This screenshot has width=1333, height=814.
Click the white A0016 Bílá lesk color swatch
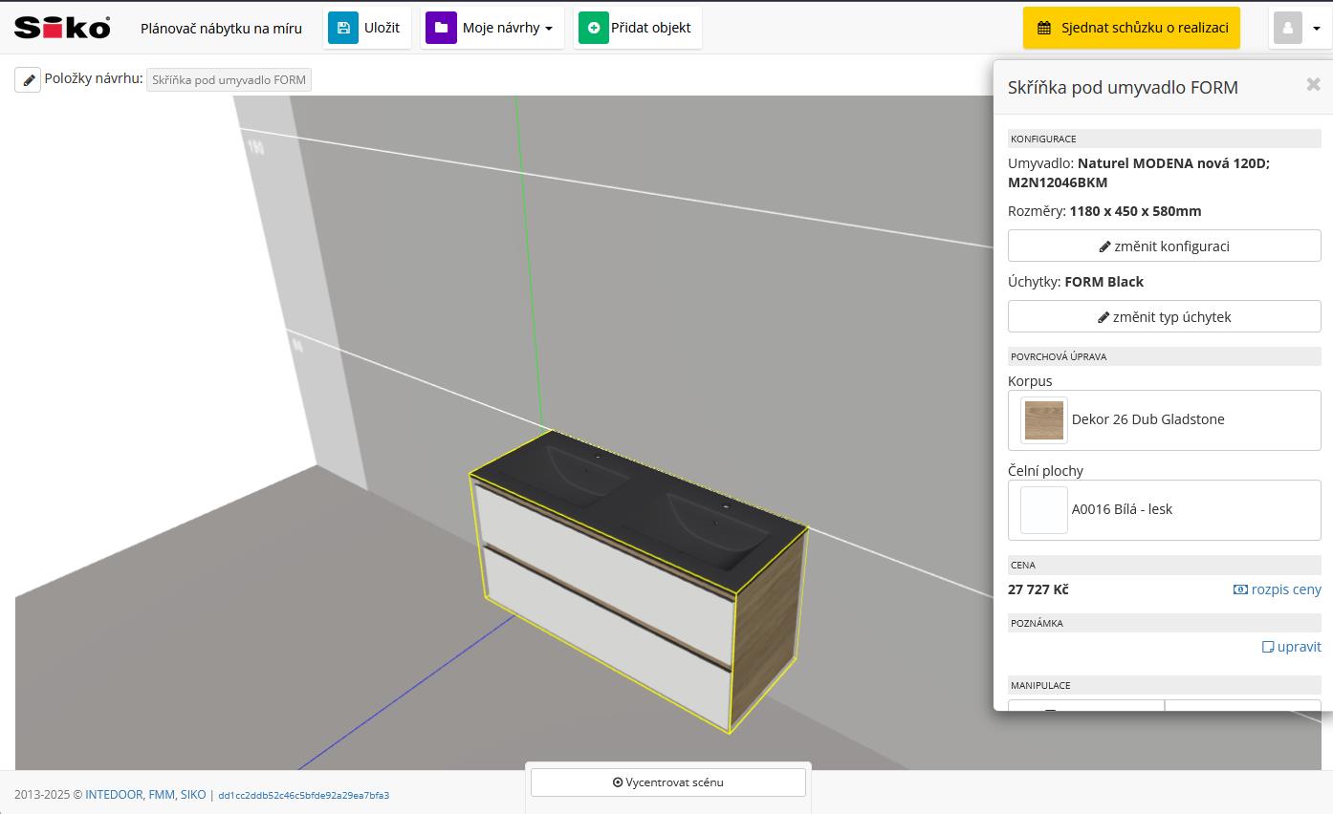coord(1043,509)
